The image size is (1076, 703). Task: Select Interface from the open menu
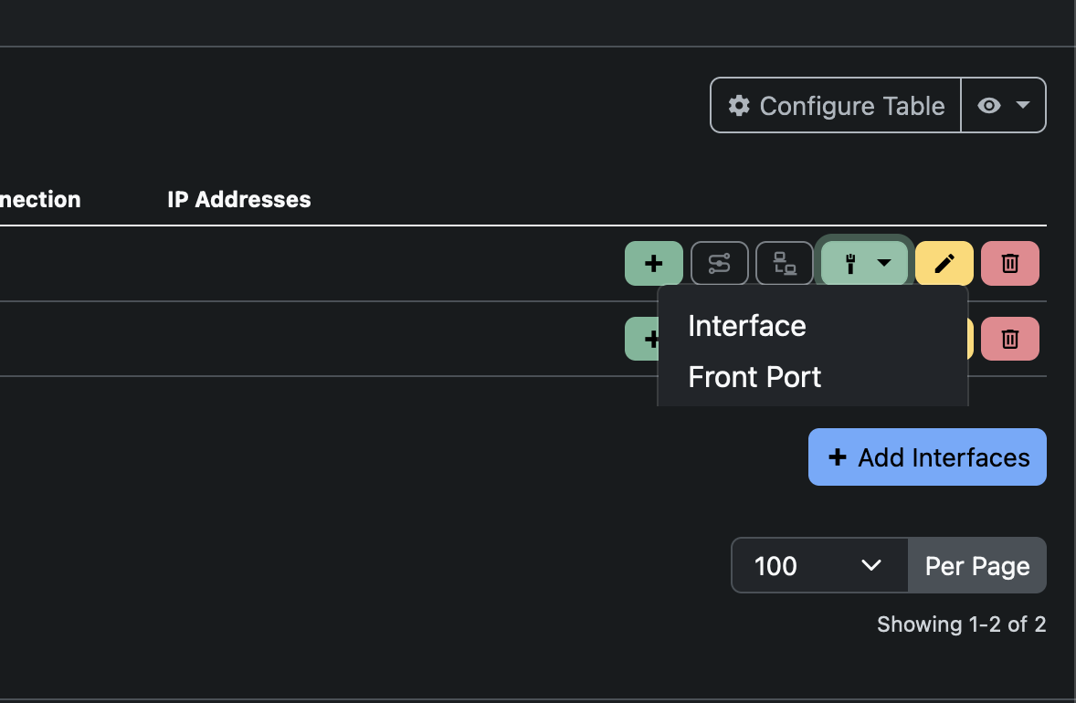coord(747,325)
